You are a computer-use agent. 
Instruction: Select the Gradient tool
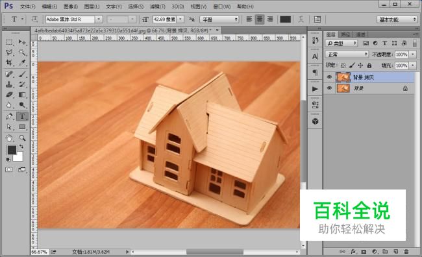[x=22, y=95]
